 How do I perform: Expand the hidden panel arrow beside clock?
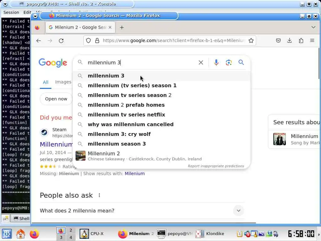pyautogui.click(x=319, y=234)
